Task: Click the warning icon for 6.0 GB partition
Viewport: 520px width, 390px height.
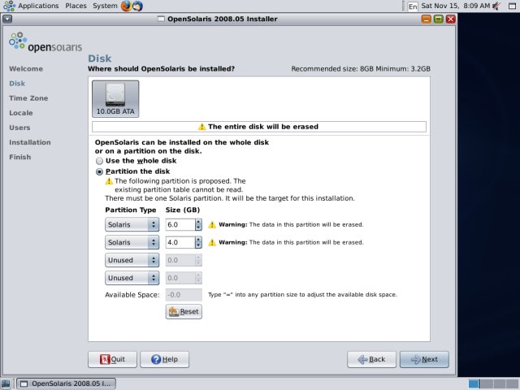Action: 212,225
